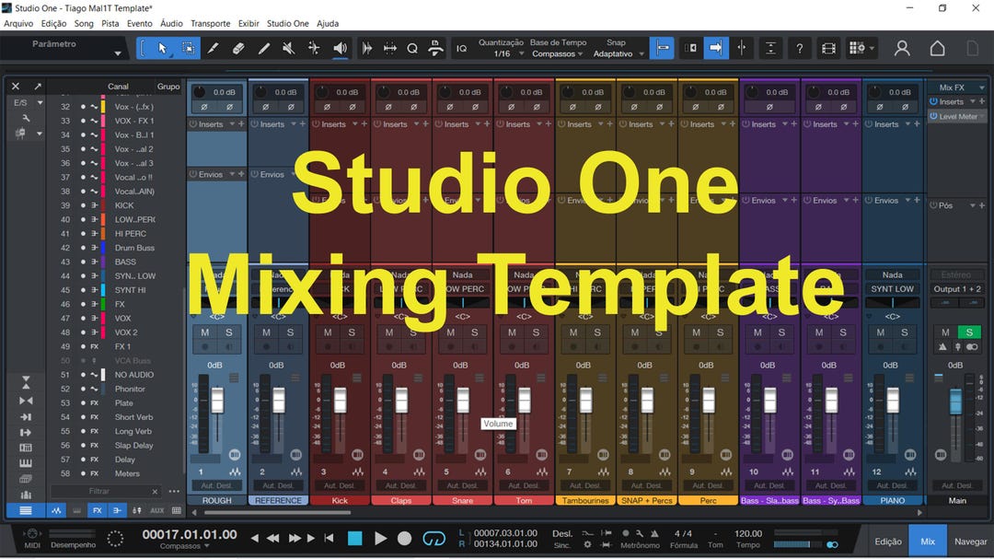Select the Eraser tool
The width and height of the screenshot is (994, 559).
click(237, 48)
